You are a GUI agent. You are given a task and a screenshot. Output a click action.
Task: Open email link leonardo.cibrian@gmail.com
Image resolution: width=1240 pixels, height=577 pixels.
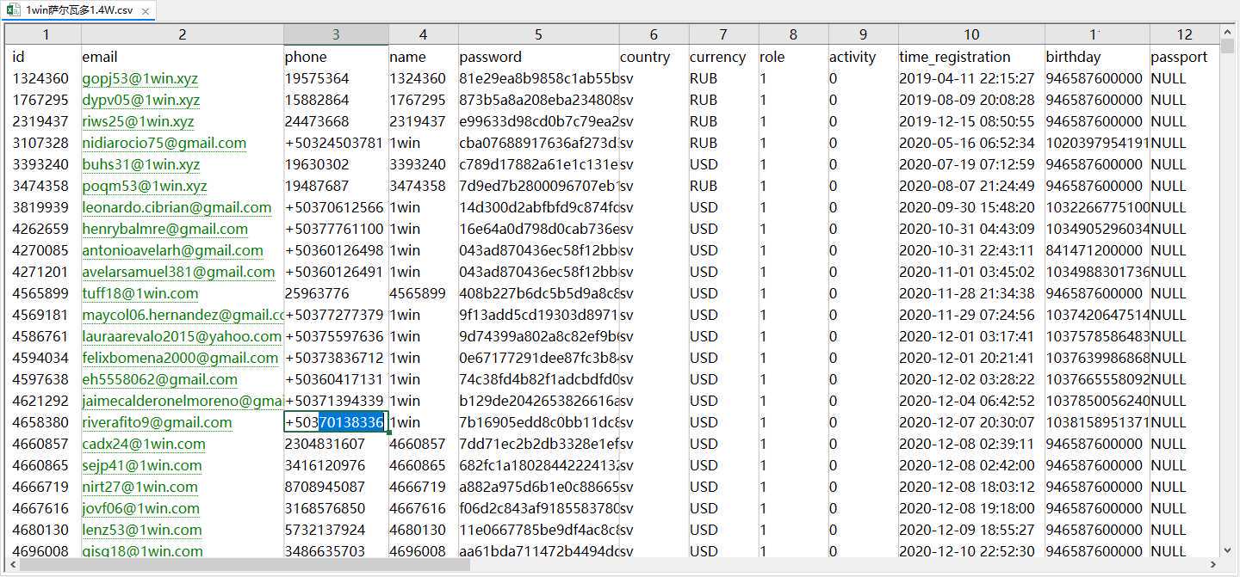[177, 207]
